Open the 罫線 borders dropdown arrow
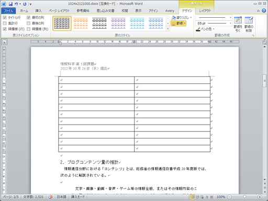 coord(185,24)
